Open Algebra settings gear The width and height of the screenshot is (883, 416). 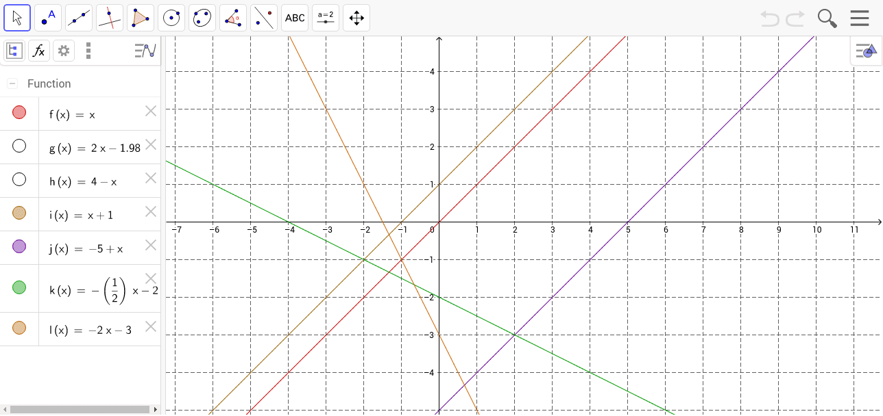coord(64,50)
